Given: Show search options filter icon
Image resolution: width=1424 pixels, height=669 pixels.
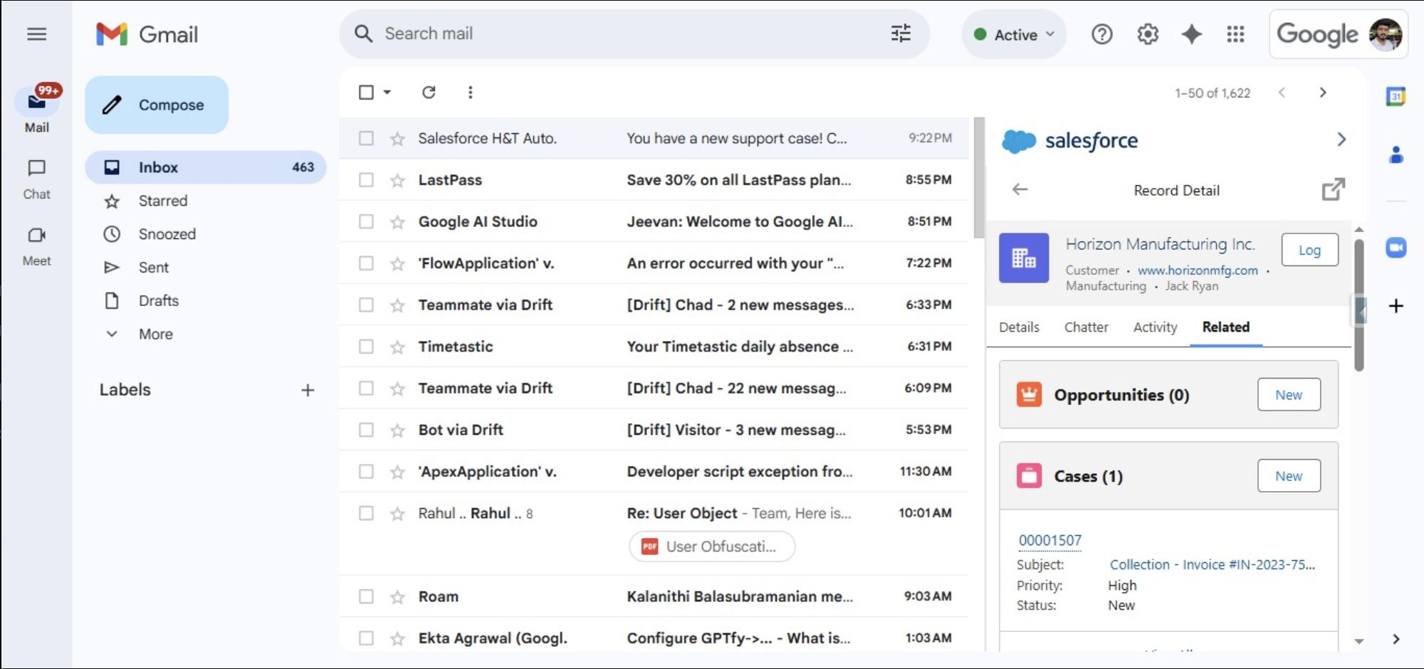Looking at the screenshot, I should [901, 33].
